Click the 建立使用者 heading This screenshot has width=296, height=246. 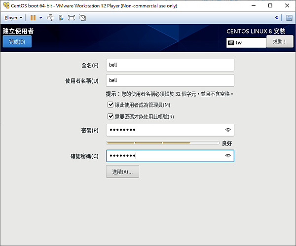[18, 31]
